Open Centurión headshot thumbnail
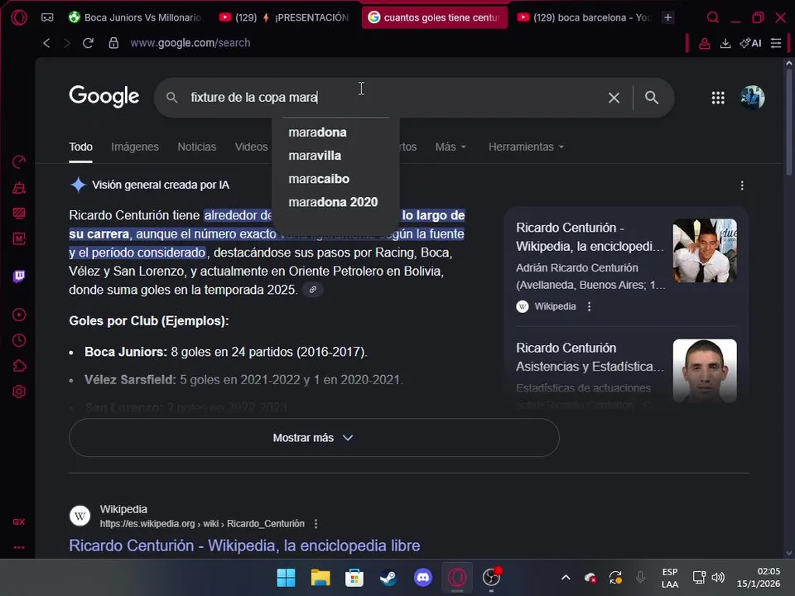The height and width of the screenshot is (596, 795). 705,371
